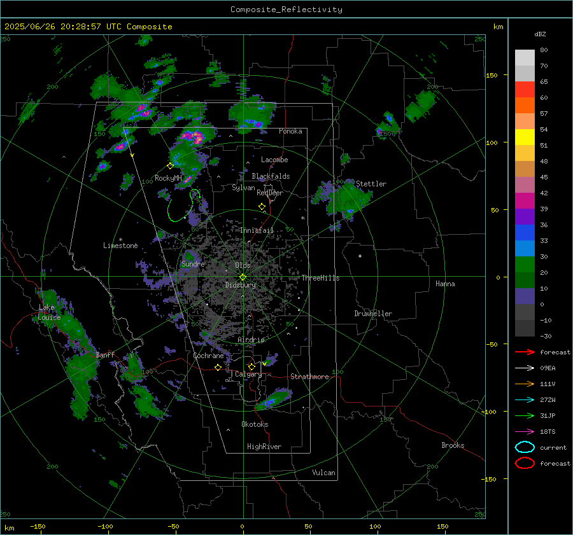This screenshot has height=535, width=573.
Task: Click the asterisk marker above Limestone
Action: tap(120, 240)
